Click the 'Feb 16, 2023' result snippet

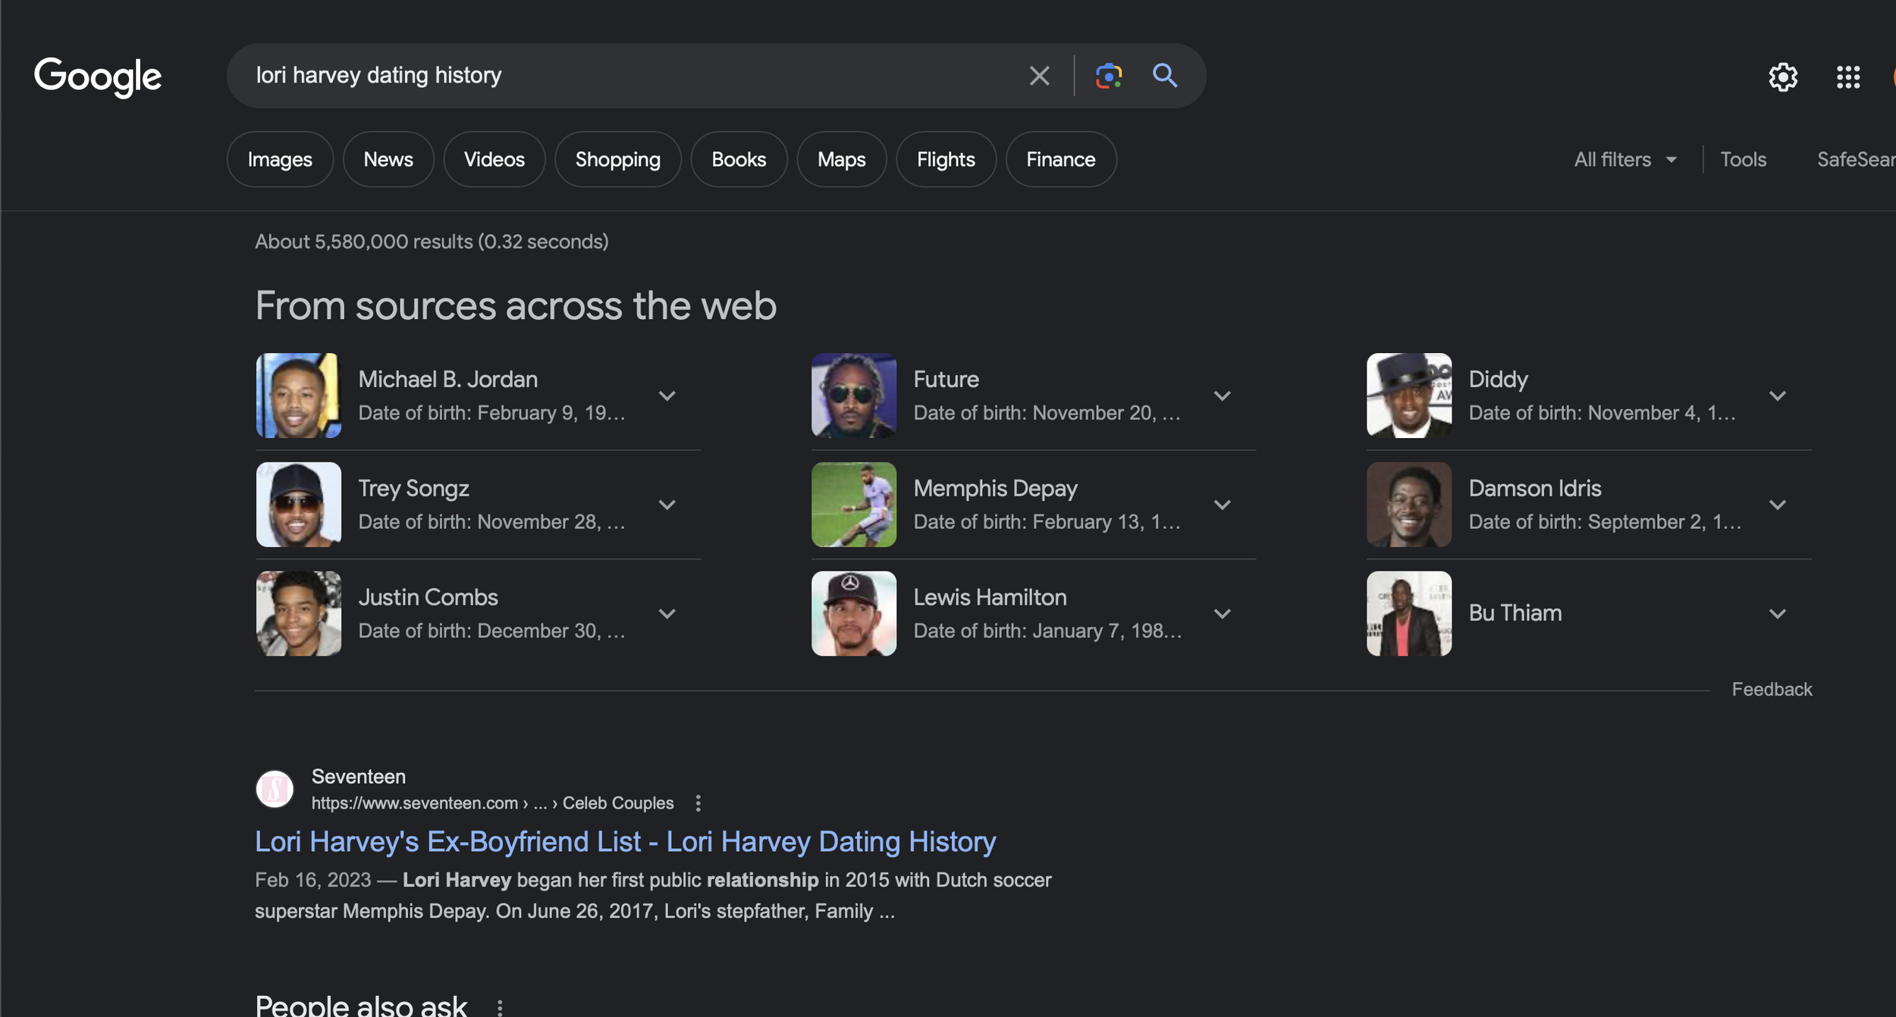pyautogui.click(x=653, y=896)
